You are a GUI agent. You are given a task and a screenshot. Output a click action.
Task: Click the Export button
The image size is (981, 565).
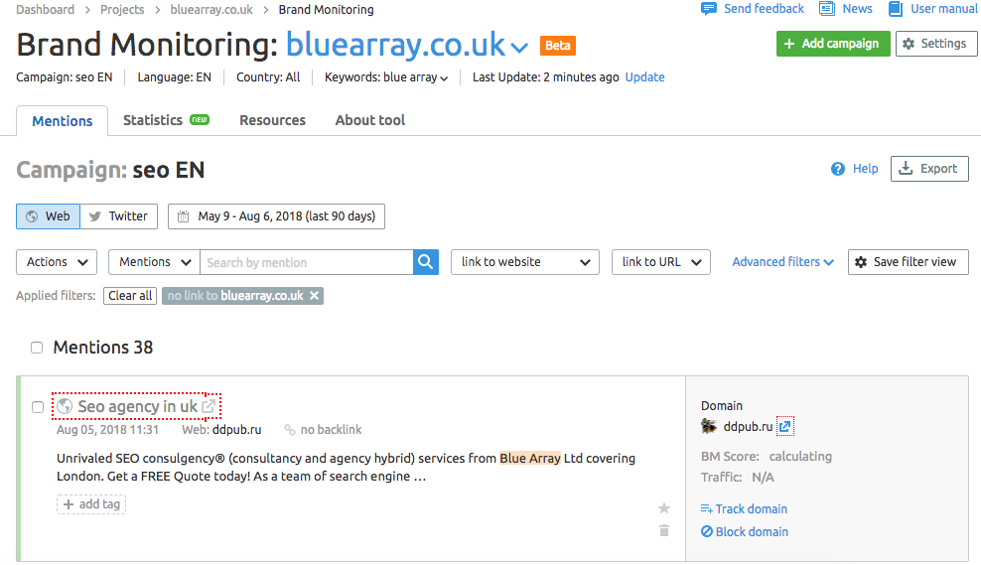929,169
